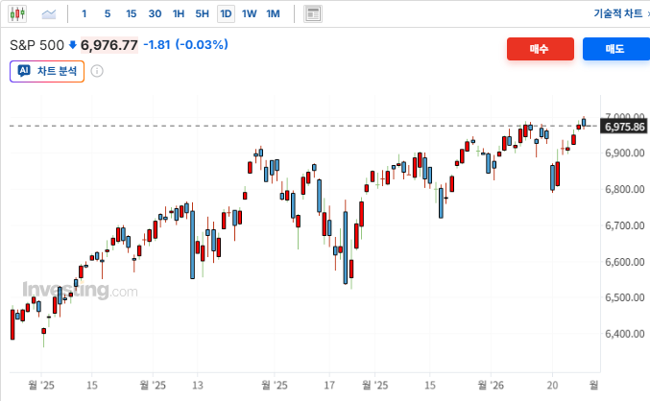Image resolution: width=650 pixels, height=401 pixels.
Task: Switch to the area chart type icon
Action: pos(49,14)
